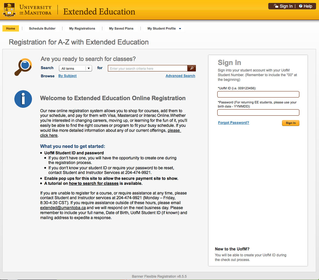Open the My Student Profile dropdown menu
Image resolution: width=319 pixels, height=280 pixels.
tap(164, 29)
